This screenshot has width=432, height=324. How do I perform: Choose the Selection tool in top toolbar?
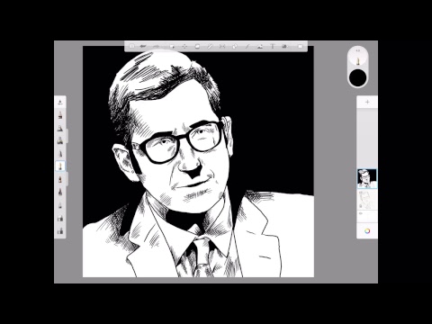172,46
